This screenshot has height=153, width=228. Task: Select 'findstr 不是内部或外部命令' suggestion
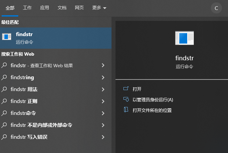[56, 125]
